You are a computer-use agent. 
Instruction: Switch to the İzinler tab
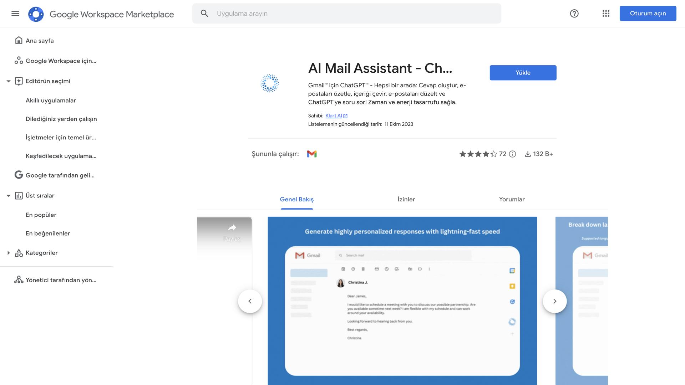tap(406, 199)
